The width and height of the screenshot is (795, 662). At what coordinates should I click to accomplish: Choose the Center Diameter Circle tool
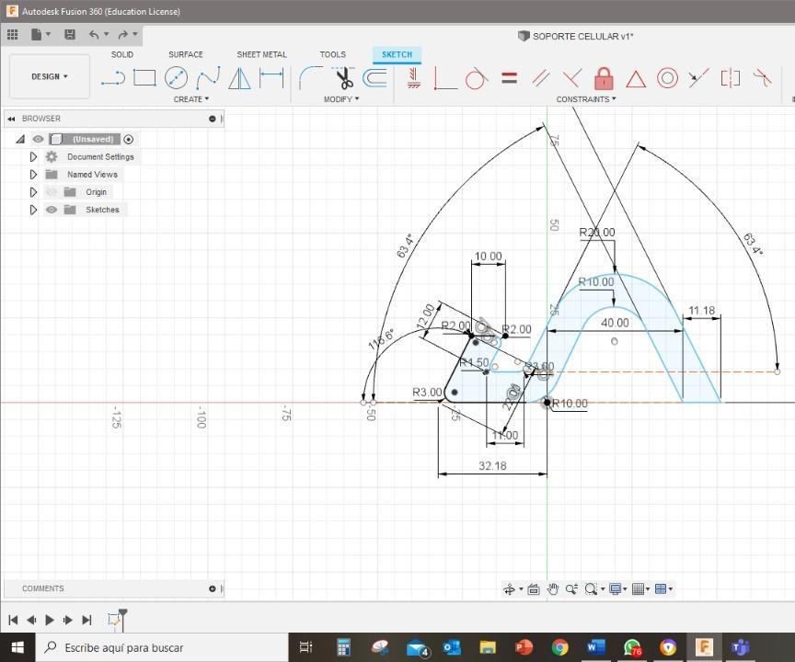click(x=176, y=78)
